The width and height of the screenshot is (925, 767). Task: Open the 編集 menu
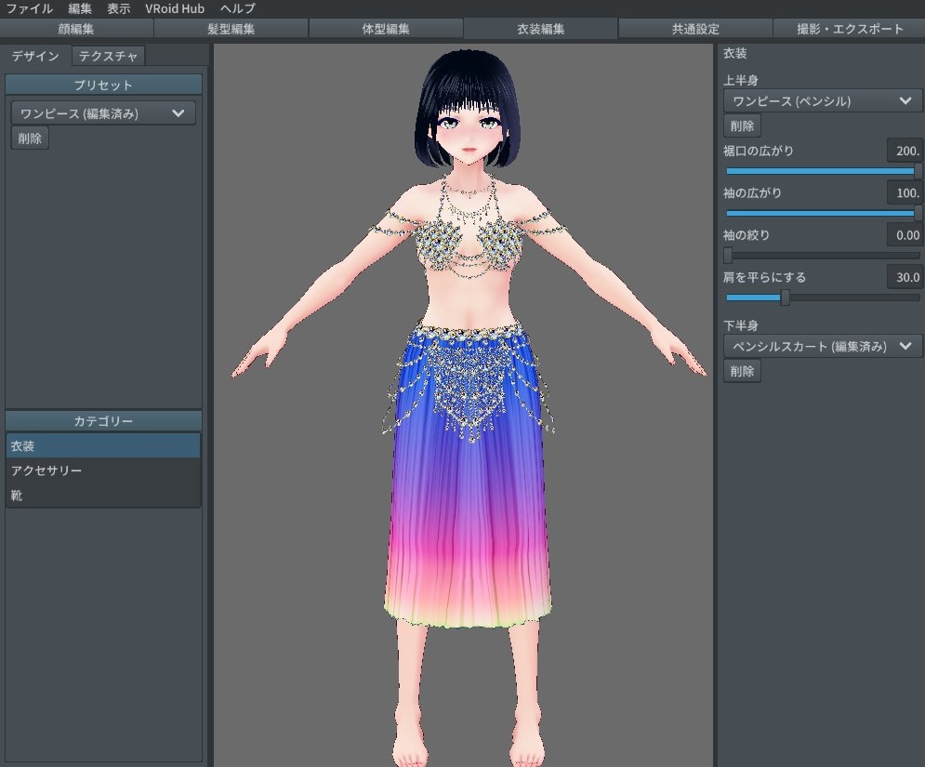79,8
